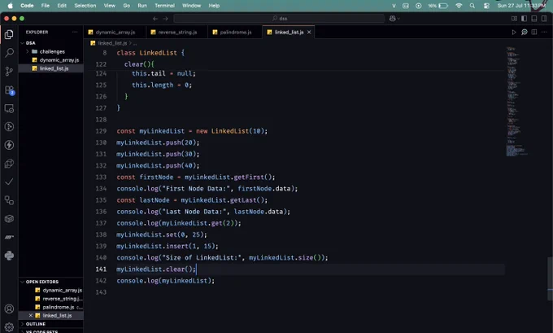Click the Split Editor icon

[534, 32]
